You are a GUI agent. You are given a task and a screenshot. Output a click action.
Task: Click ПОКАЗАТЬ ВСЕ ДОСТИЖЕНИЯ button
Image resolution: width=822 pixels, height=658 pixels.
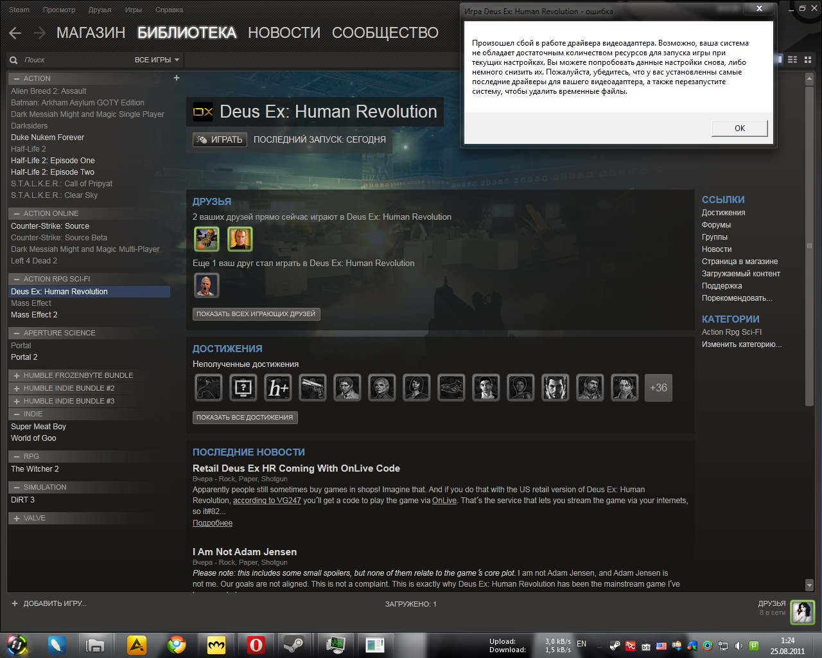point(245,418)
